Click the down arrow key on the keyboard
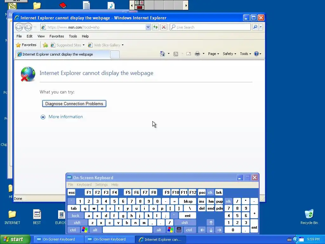The image size is (325, 244). pyautogui.click(x=211, y=230)
